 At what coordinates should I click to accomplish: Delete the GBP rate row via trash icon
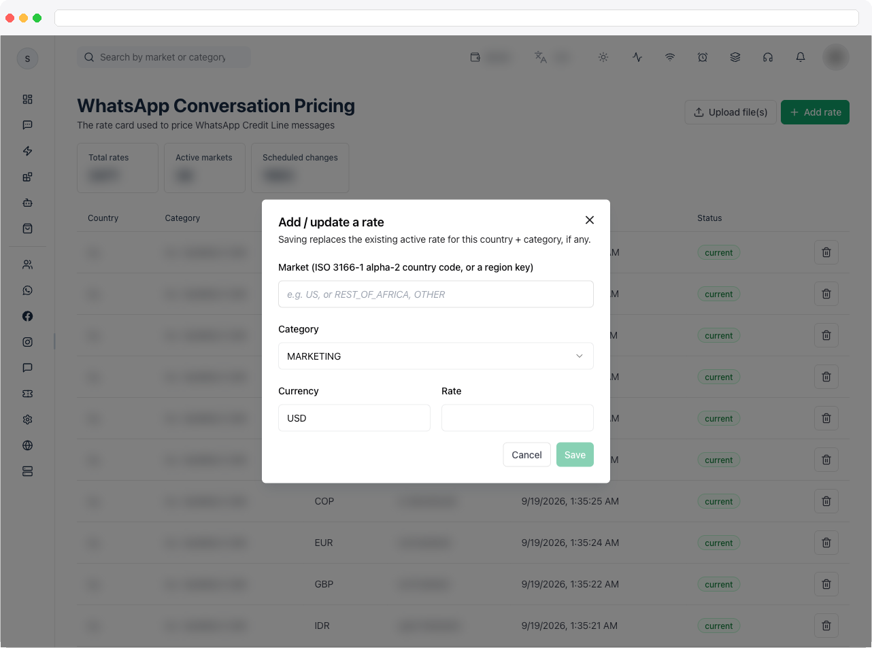[826, 584]
